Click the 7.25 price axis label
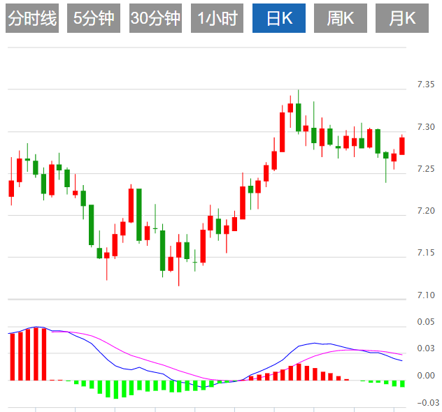The image size is (442, 412). [426, 169]
